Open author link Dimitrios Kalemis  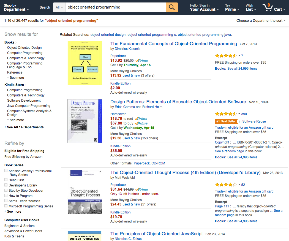(127, 49)
